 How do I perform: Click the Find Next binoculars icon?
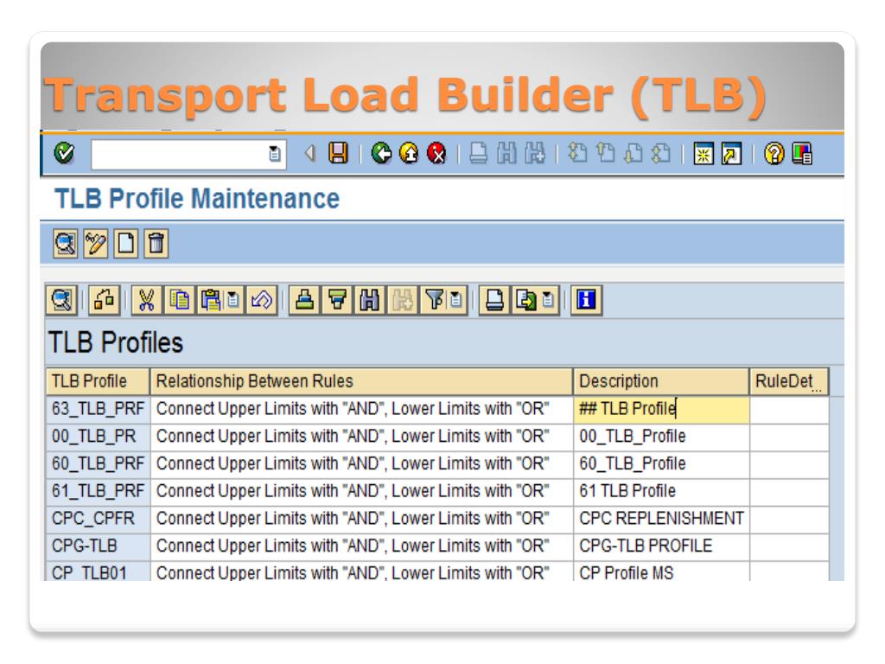point(534,154)
